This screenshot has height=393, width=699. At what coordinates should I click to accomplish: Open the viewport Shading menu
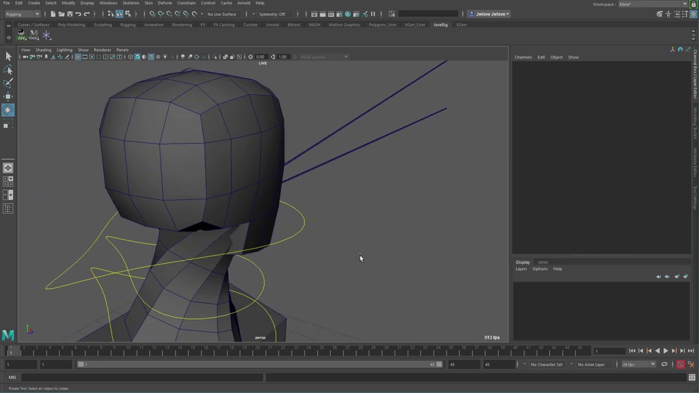pyautogui.click(x=43, y=50)
